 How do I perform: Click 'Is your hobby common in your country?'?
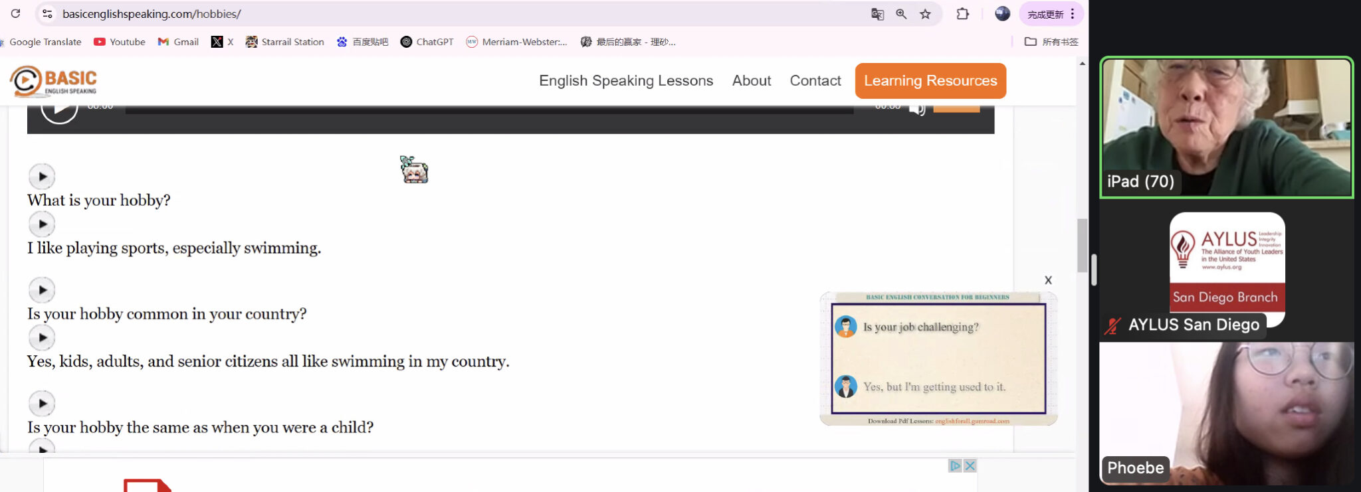[x=167, y=314]
